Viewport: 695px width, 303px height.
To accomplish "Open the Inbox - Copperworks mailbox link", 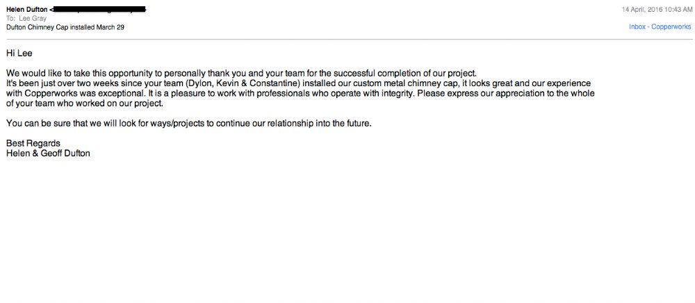I will click(660, 27).
